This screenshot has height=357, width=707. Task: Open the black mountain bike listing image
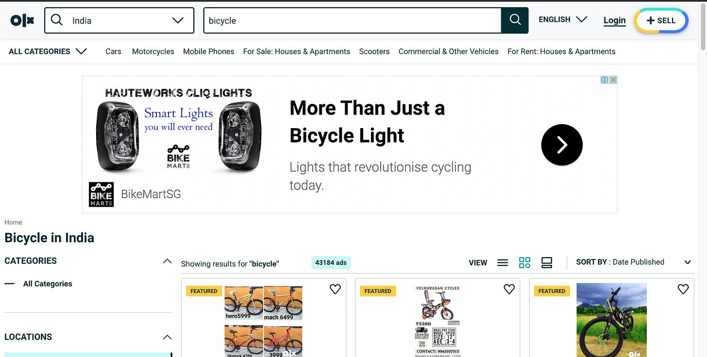tap(611, 320)
